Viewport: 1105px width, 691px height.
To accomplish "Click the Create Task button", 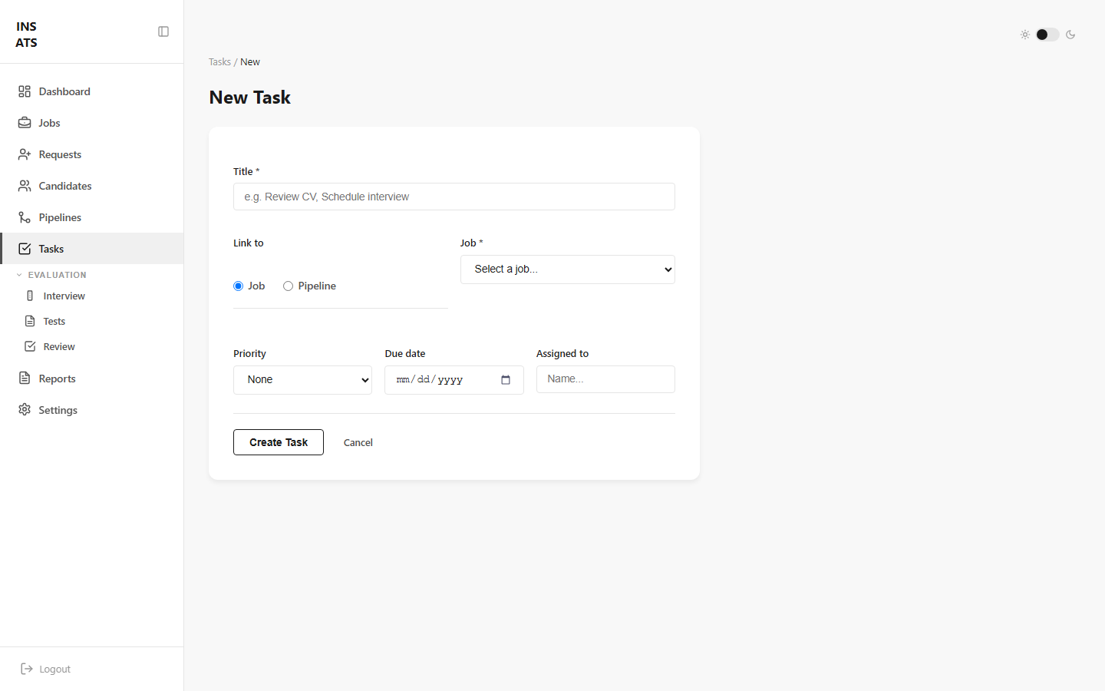I will [x=279, y=442].
